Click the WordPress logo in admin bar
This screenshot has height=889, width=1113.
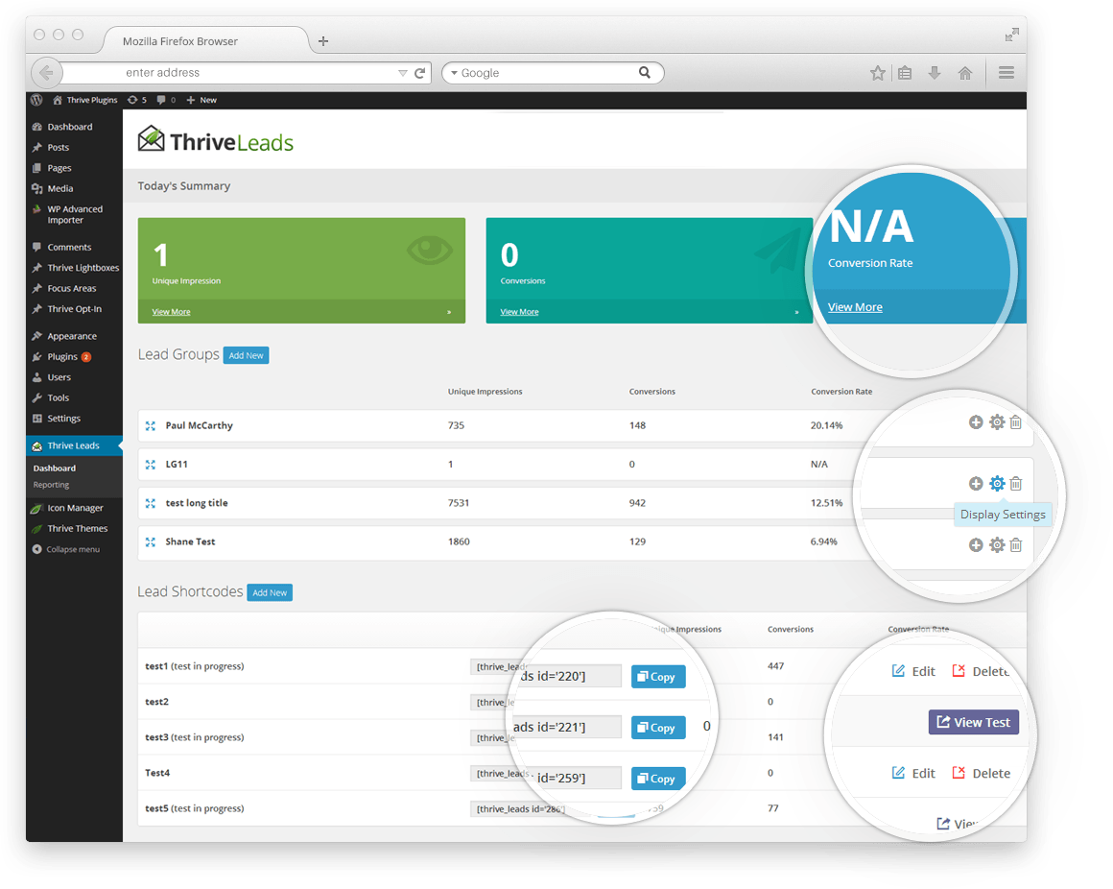36,100
